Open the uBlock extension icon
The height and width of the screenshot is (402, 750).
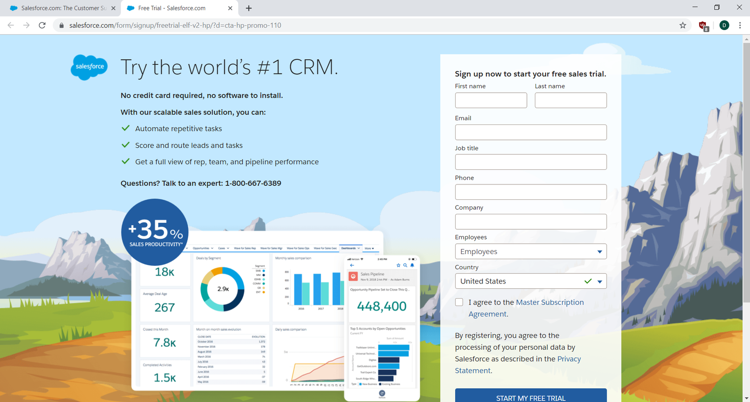tap(703, 26)
